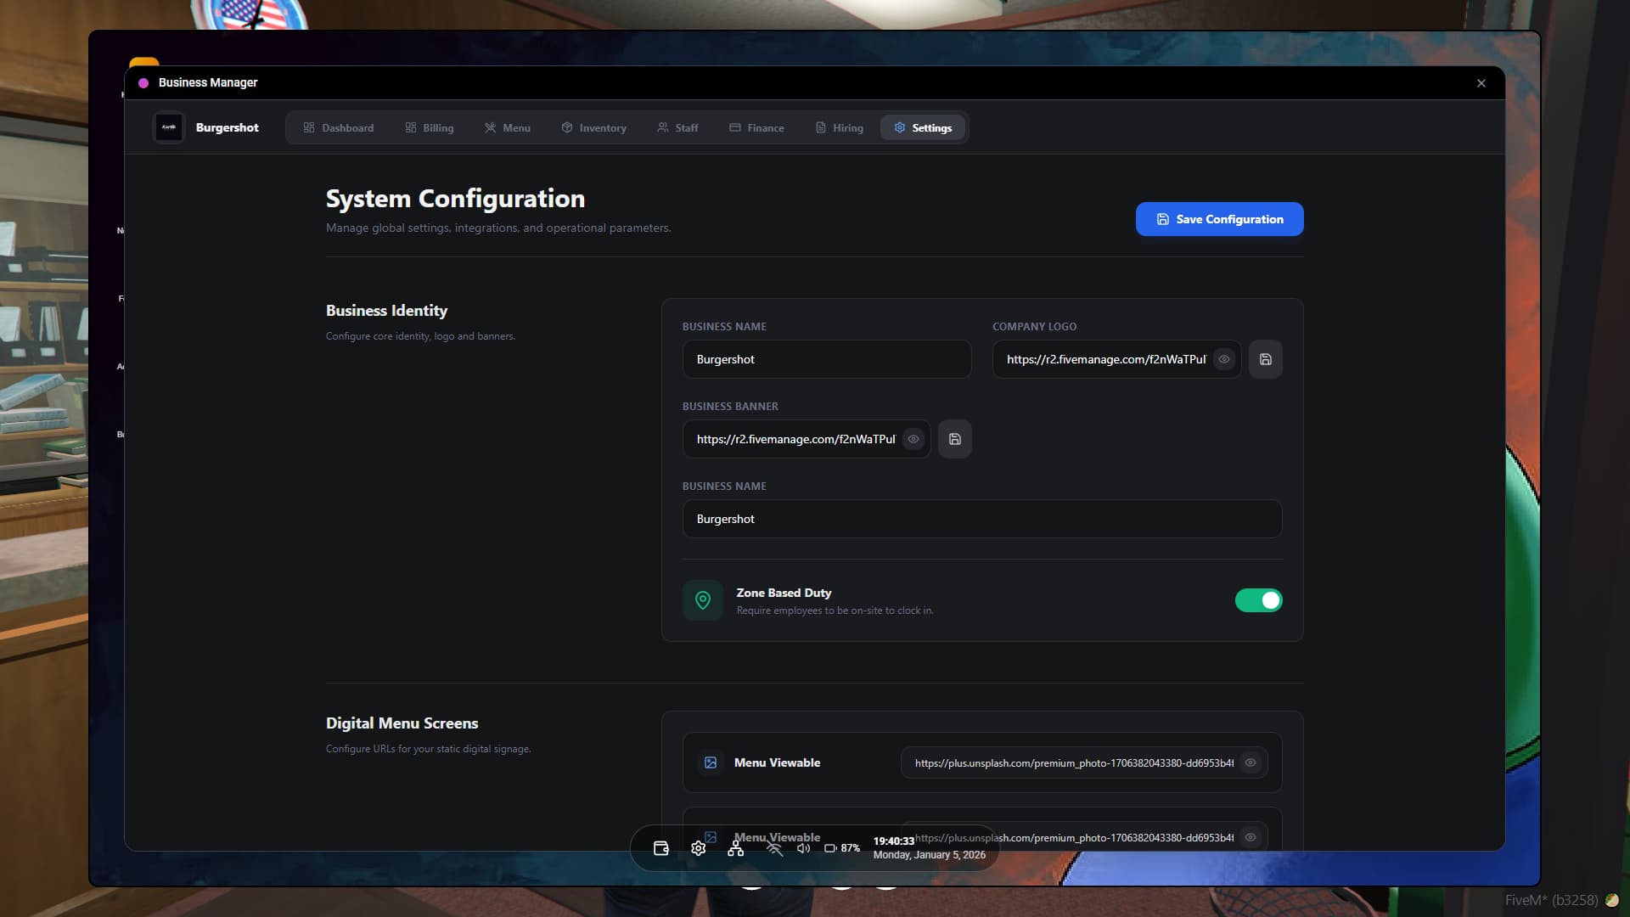Go to the Hiring tab
1630x917 pixels.
tap(839, 127)
